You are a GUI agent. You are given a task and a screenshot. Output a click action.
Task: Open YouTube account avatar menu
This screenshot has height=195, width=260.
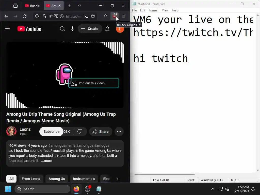click(x=120, y=29)
